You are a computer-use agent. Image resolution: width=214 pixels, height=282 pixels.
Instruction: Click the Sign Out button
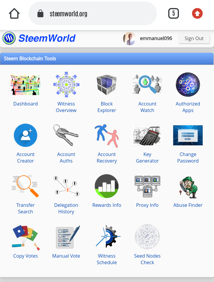tap(194, 38)
